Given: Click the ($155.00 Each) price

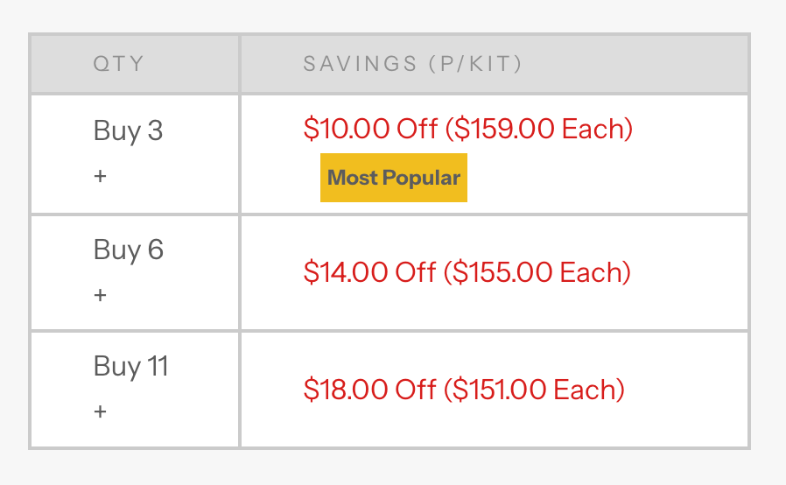Looking at the screenshot, I should click(537, 272).
